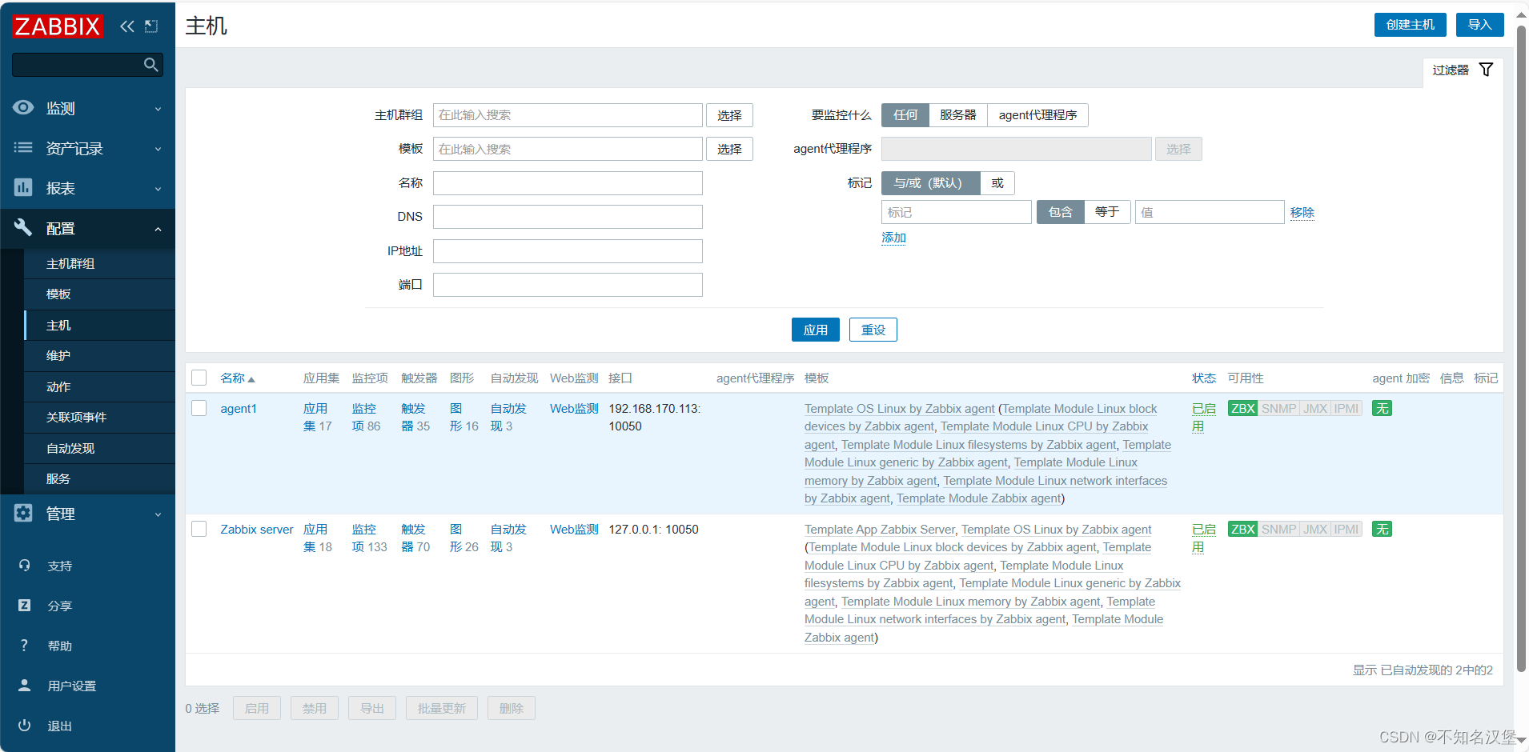Click the wrench icon for 配置
This screenshot has height=752, width=1529.
click(23, 227)
